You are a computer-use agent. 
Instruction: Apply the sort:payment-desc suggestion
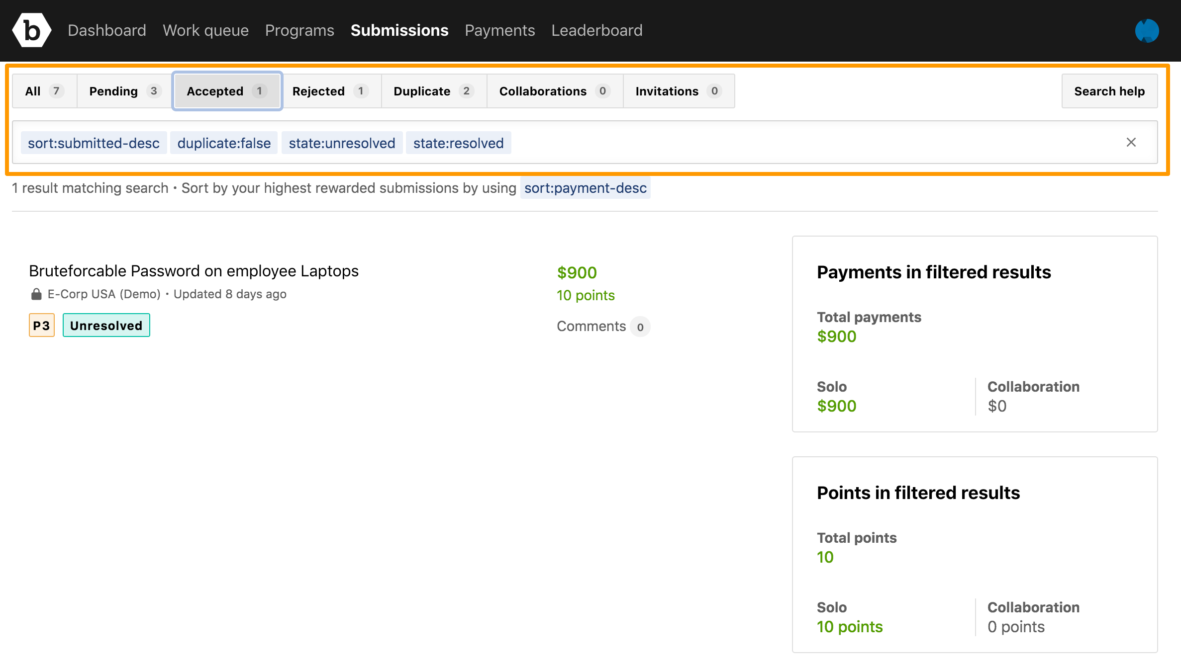coord(585,188)
